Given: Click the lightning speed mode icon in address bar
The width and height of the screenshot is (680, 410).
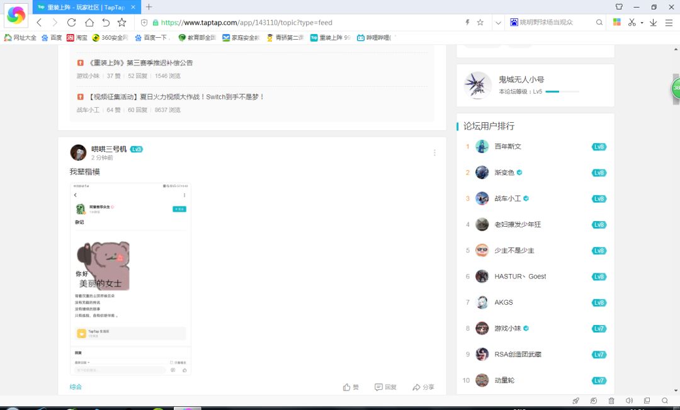Looking at the screenshot, I should pos(467,22).
